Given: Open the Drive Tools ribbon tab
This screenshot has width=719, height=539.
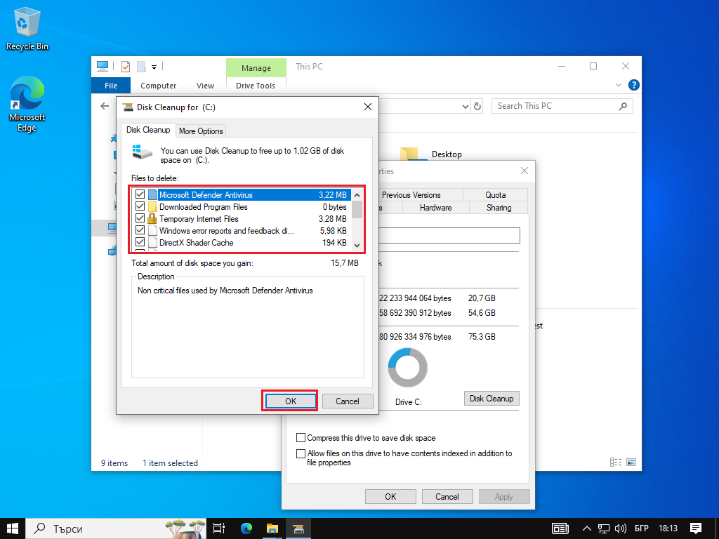Looking at the screenshot, I should coord(256,85).
